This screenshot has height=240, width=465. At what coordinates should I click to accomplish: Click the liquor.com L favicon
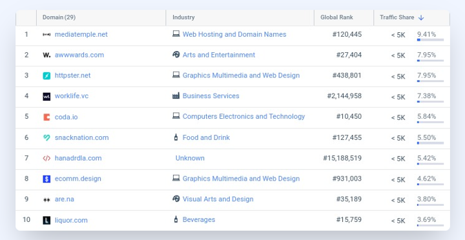coord(46,220)
